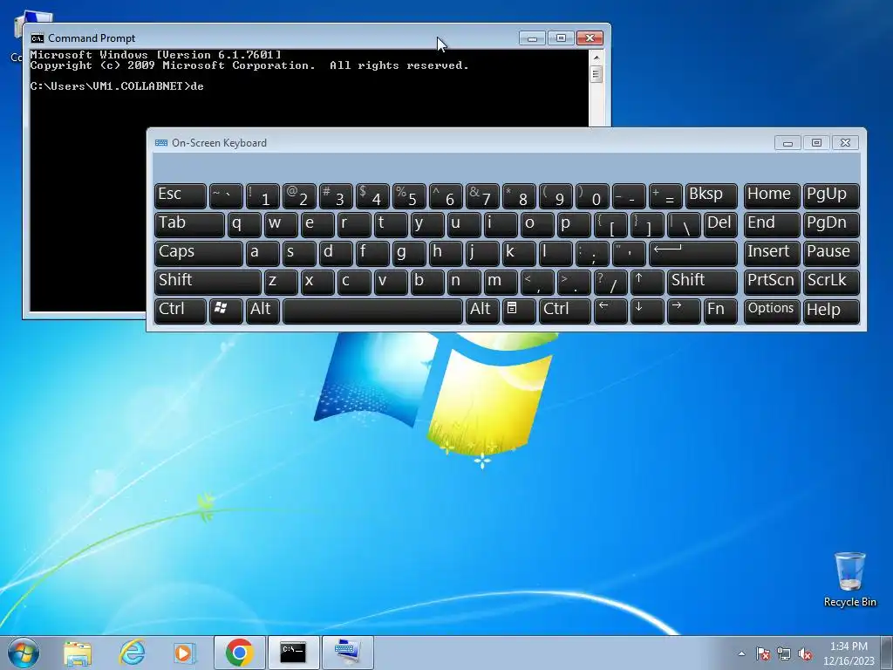Click the Command Prompt title bar icon
The height and width of the screenshot is (670, 893).
point(37,38)
